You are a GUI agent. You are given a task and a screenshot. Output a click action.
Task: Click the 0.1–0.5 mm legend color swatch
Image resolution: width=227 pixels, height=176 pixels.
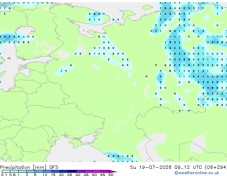click(6, 171)
